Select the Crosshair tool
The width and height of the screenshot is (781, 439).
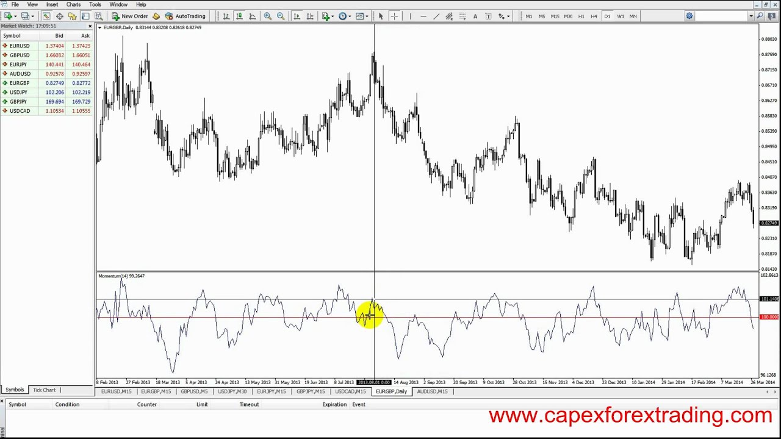[394, 16]
